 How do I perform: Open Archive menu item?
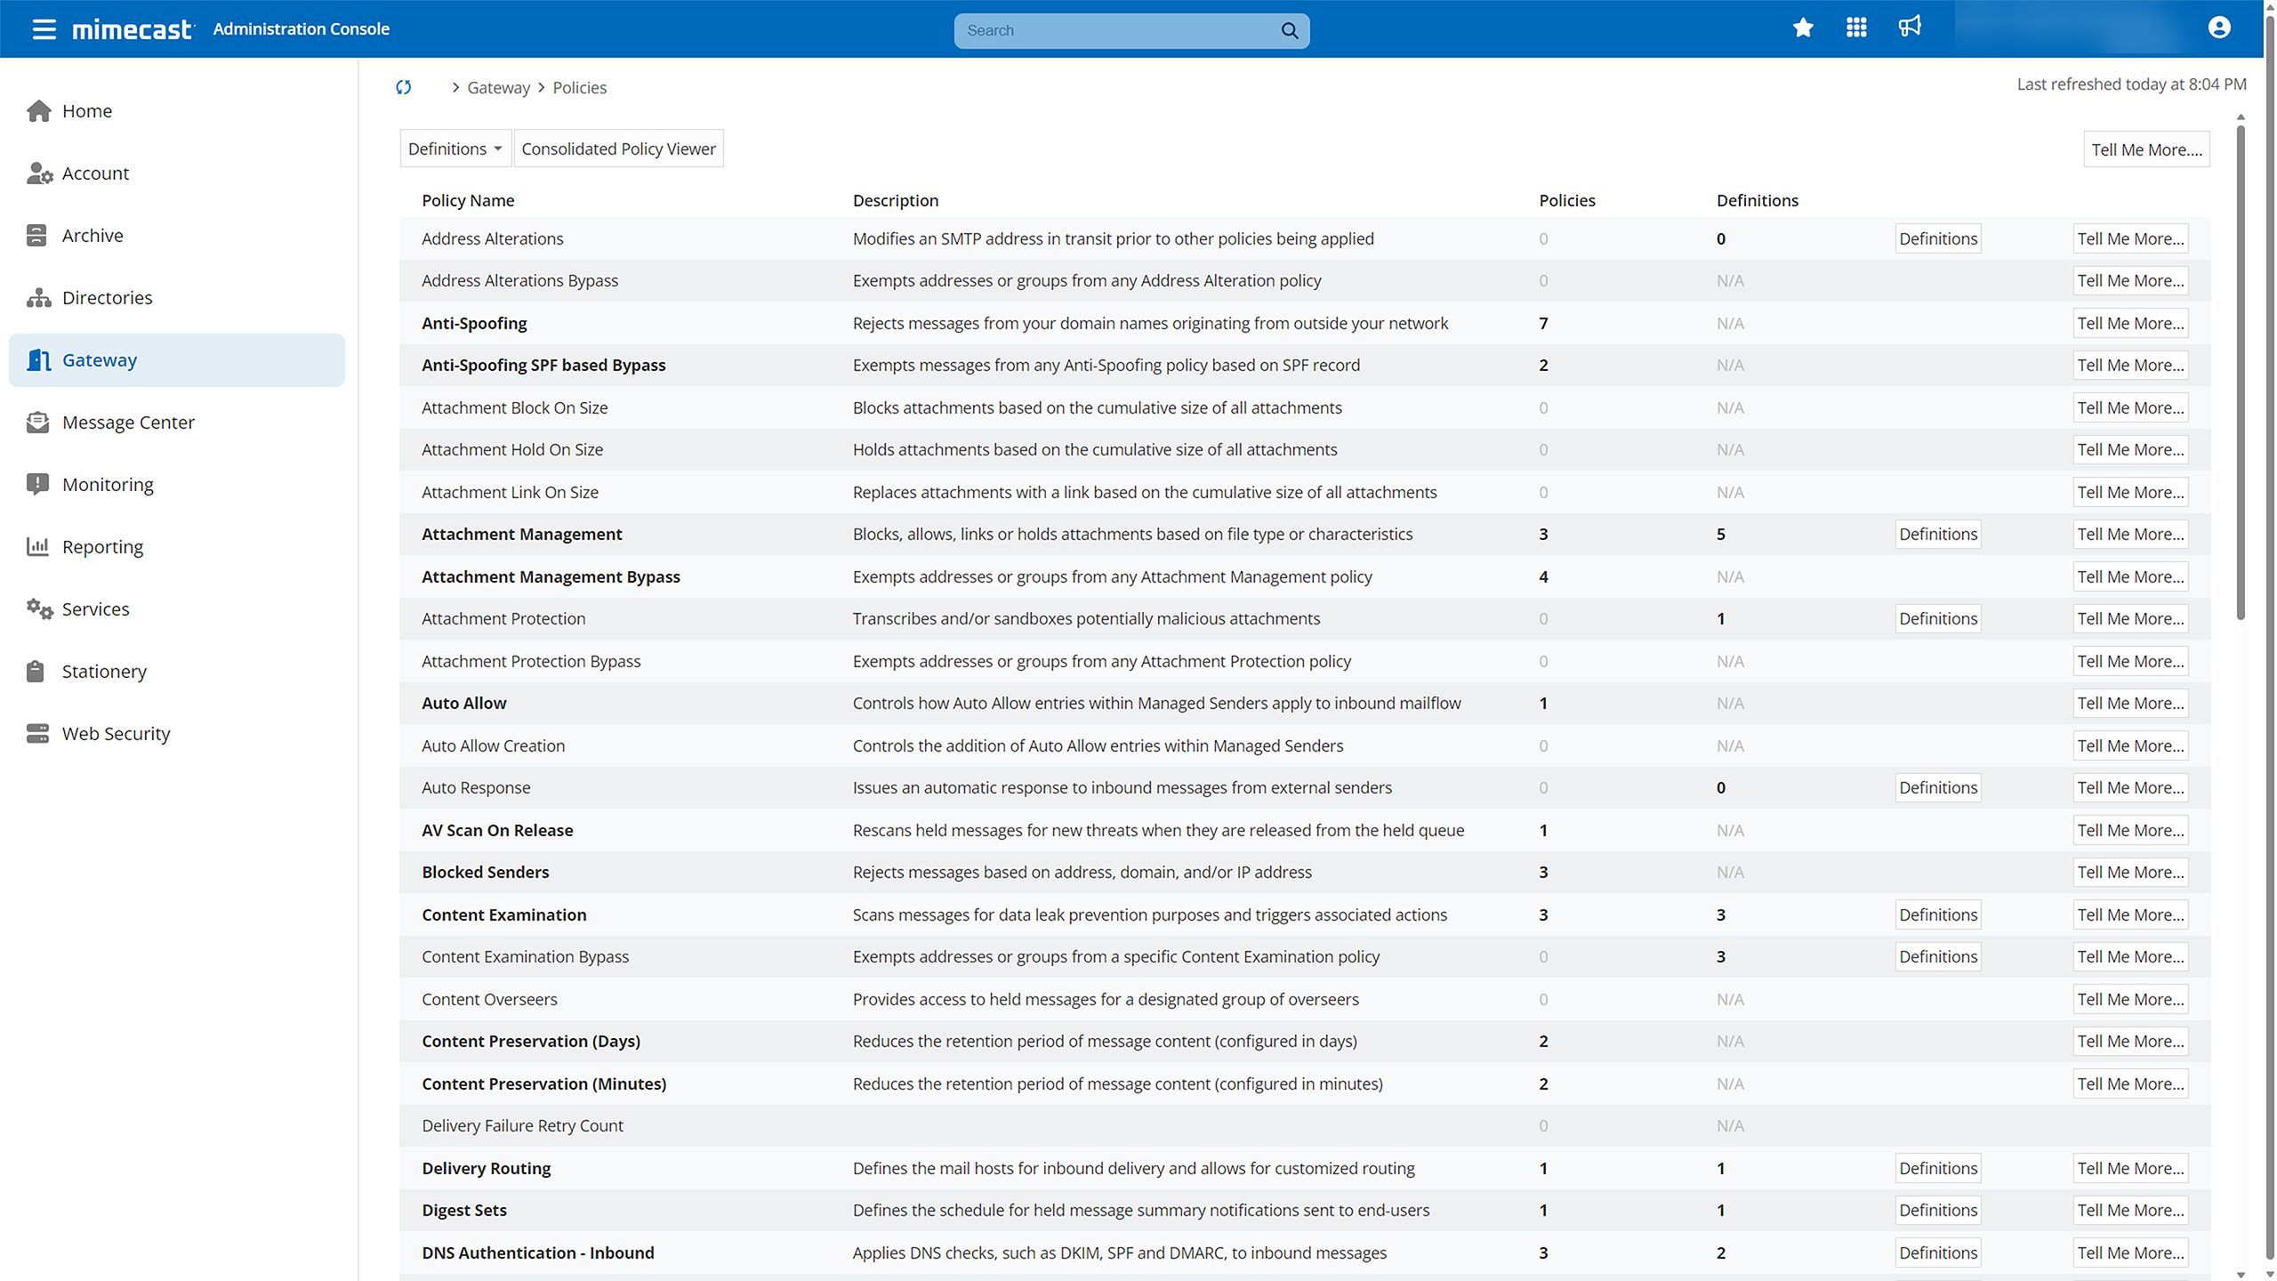(176, 236)
